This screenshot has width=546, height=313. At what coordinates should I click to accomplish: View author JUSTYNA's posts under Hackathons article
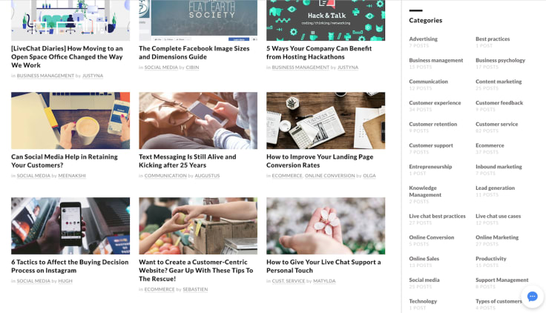(347, 67)
